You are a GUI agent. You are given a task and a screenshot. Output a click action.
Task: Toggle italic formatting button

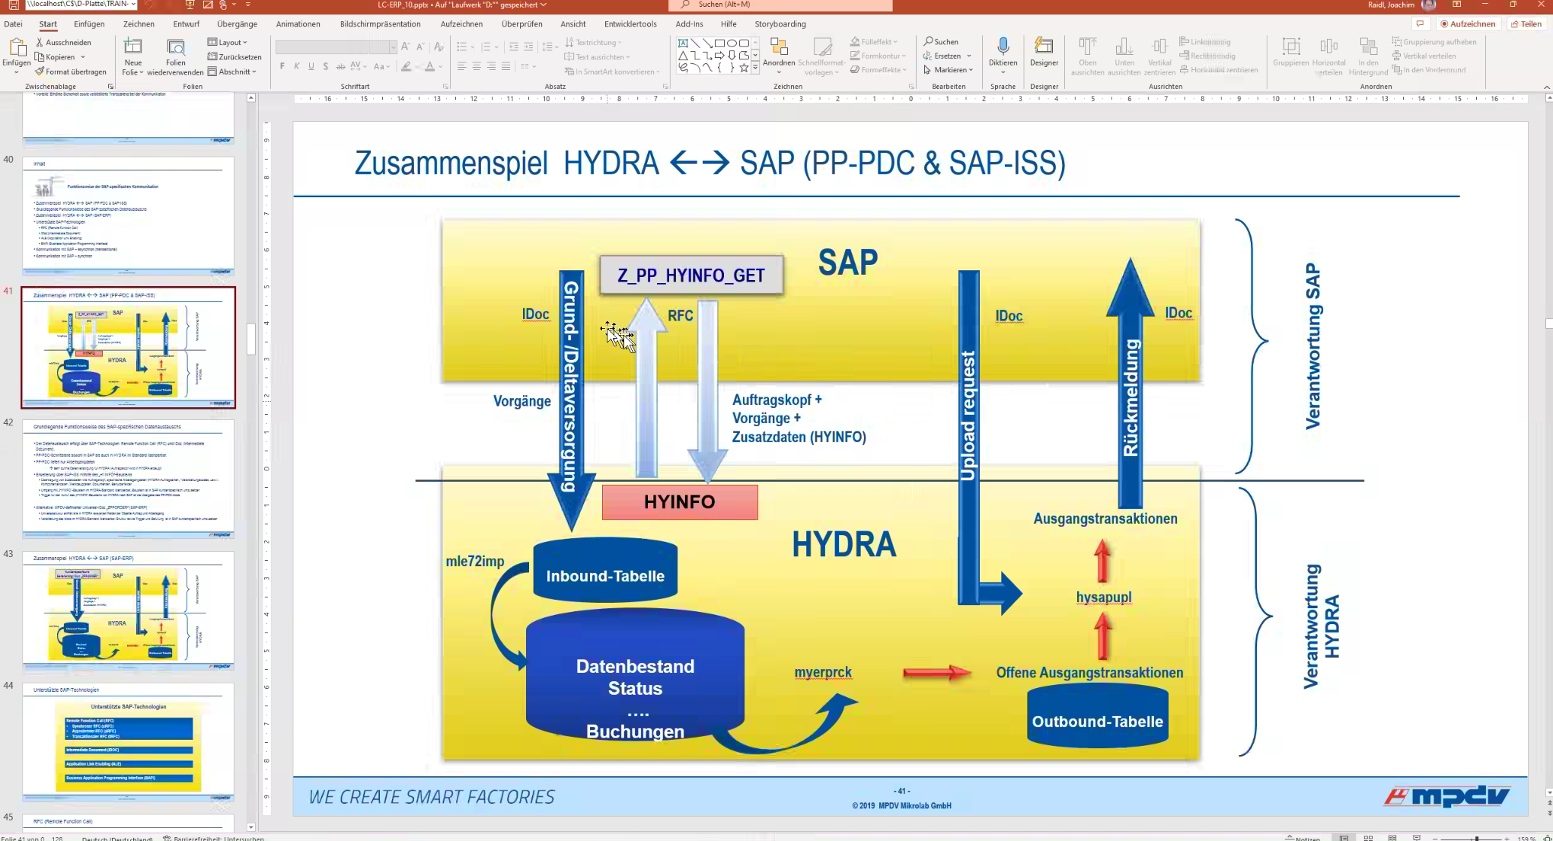coord(297,67)
